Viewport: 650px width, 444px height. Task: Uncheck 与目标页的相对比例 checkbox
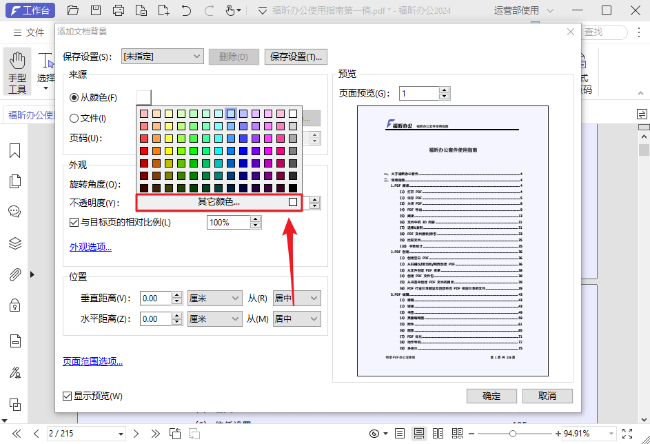point(74,223)
